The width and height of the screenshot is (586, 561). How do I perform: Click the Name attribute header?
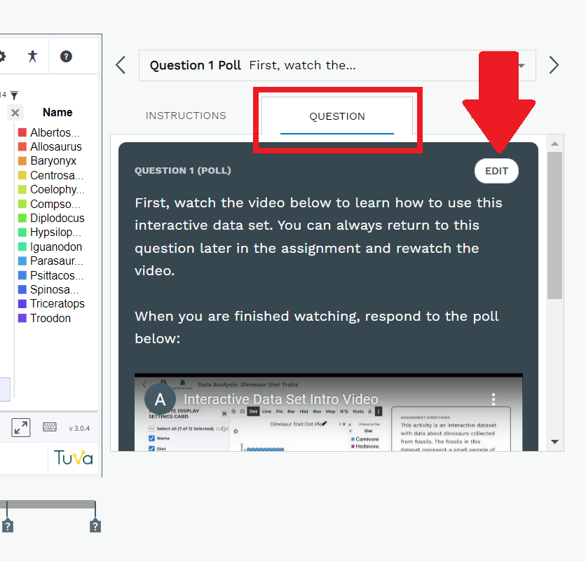[x=57, y=113]
